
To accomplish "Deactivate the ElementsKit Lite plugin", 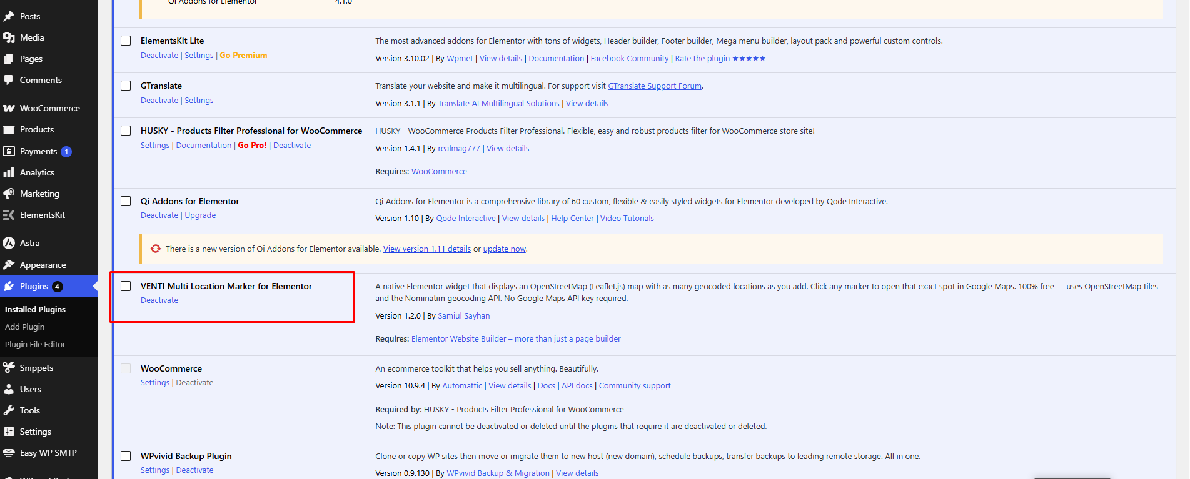I will point(159,55).
